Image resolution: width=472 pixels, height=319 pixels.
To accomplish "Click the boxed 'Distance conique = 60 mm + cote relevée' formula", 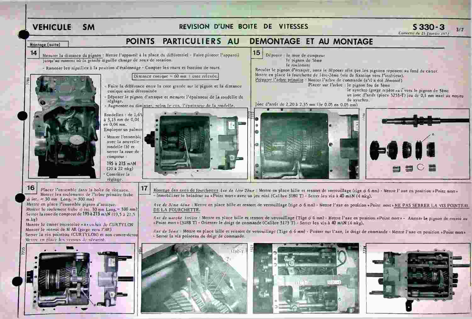I will pos(175,76).
